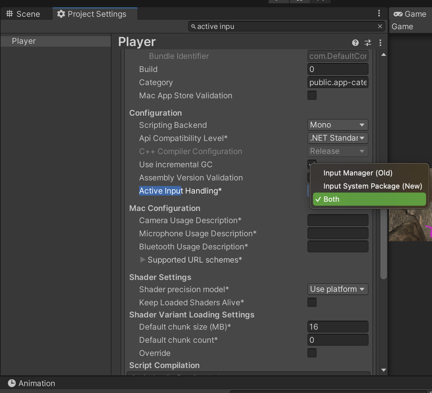Screen dimensions: 432x393
Task: Click the Game view preview image
Action: (x=410, y=225)
